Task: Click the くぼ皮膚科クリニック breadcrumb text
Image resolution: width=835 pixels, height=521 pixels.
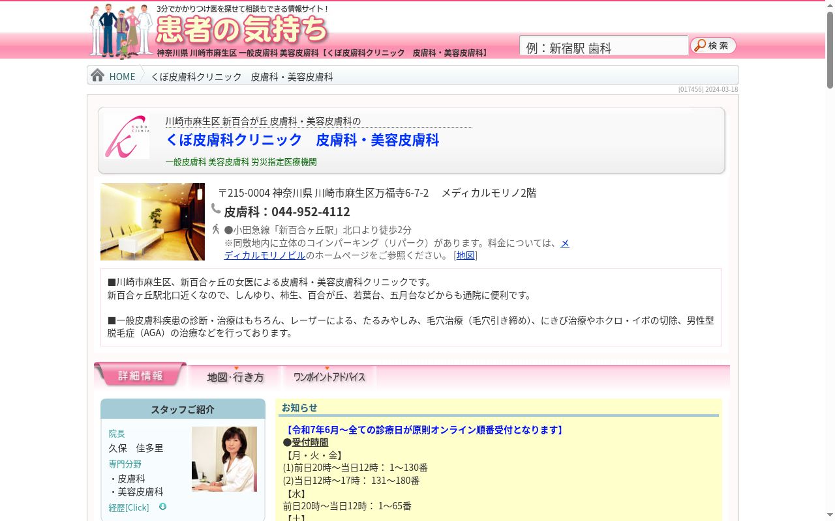Action: (x=242, y=77)
